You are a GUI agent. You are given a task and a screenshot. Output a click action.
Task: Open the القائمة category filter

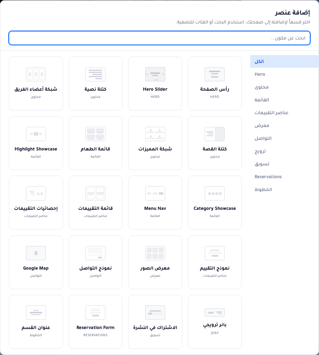[284, 100]
